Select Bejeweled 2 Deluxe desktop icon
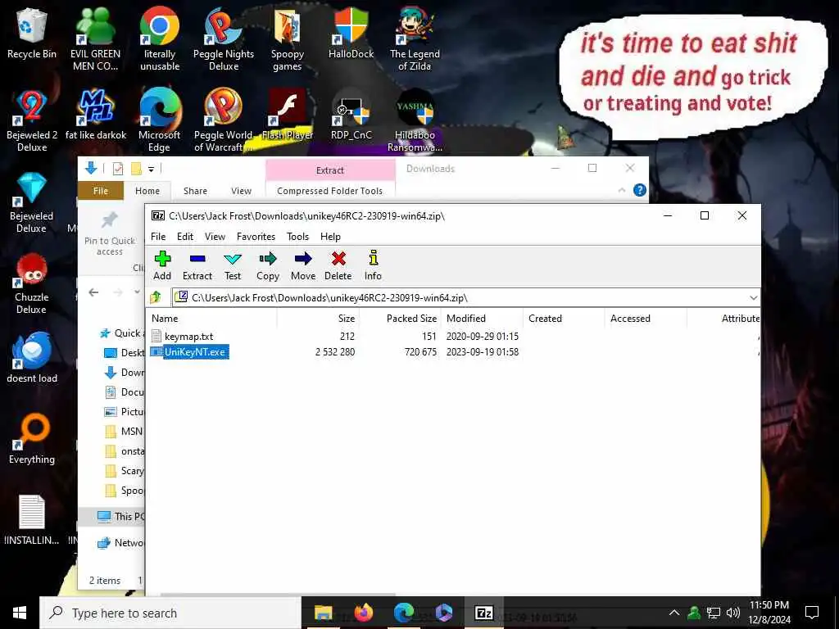This screenshot has width=839, height=629. (x=32, y=120)
